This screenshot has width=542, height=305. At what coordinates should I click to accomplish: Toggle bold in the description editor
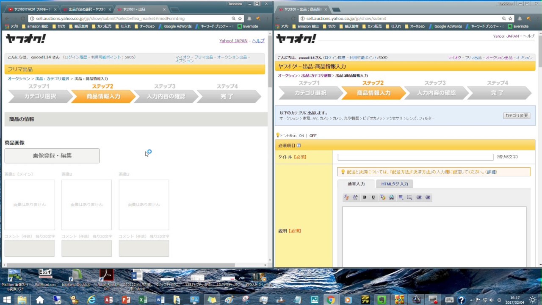pyautogui.click(x=364, y=197)
